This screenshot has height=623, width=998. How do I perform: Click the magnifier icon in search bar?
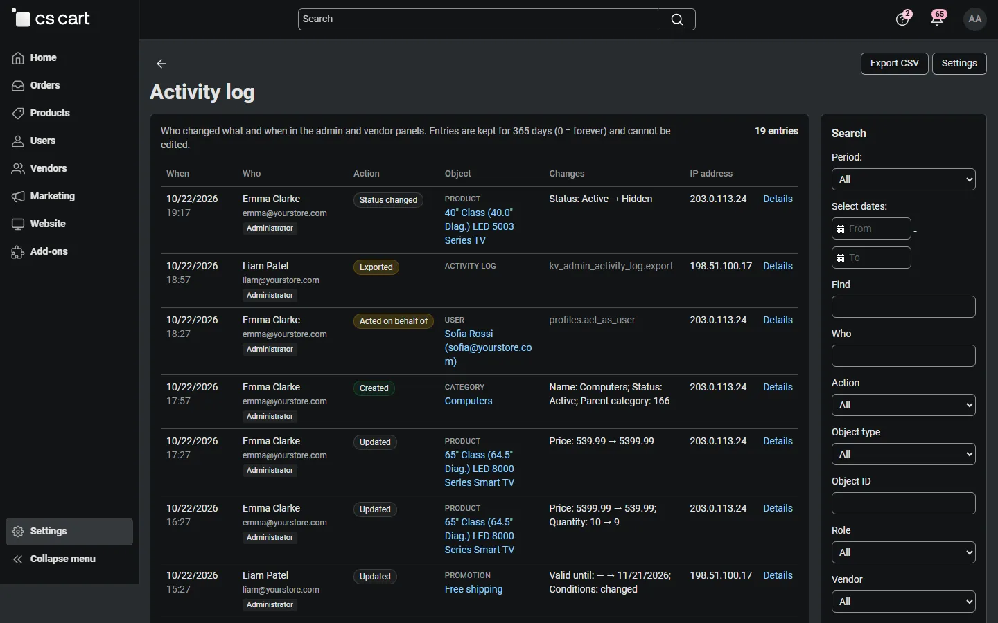pyautogui.click(x=677, y=19)
